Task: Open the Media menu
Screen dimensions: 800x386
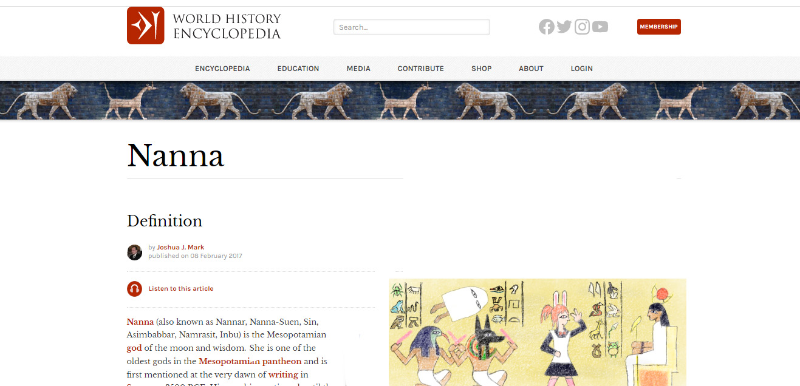Action: [x=358, y=69]
